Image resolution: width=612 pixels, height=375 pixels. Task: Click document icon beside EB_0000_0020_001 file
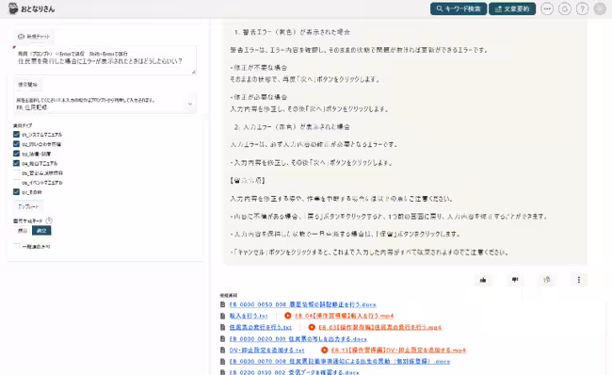pos(222,338)
